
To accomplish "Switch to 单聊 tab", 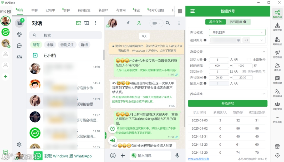I will click(x=34, y=10).
